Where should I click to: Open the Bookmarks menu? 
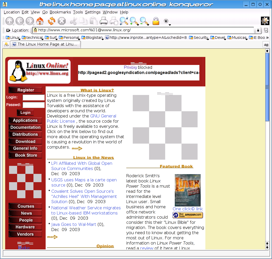60,12
